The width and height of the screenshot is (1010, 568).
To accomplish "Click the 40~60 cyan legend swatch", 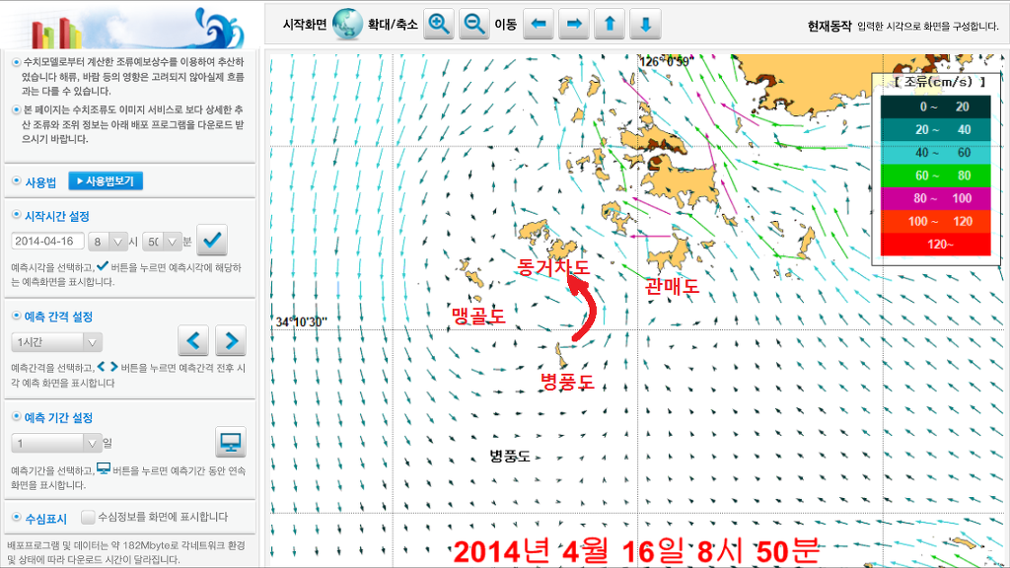I will tap(935, 153).
